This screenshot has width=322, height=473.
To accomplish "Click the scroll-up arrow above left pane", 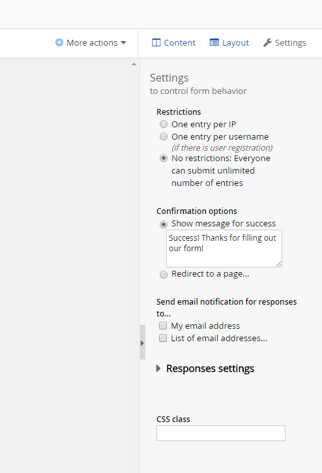I will tap(134, 64).
